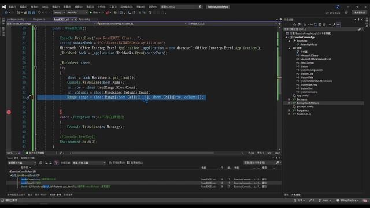
Task: Click the filter icon in the references toolbar
Action: pos(57,163)
